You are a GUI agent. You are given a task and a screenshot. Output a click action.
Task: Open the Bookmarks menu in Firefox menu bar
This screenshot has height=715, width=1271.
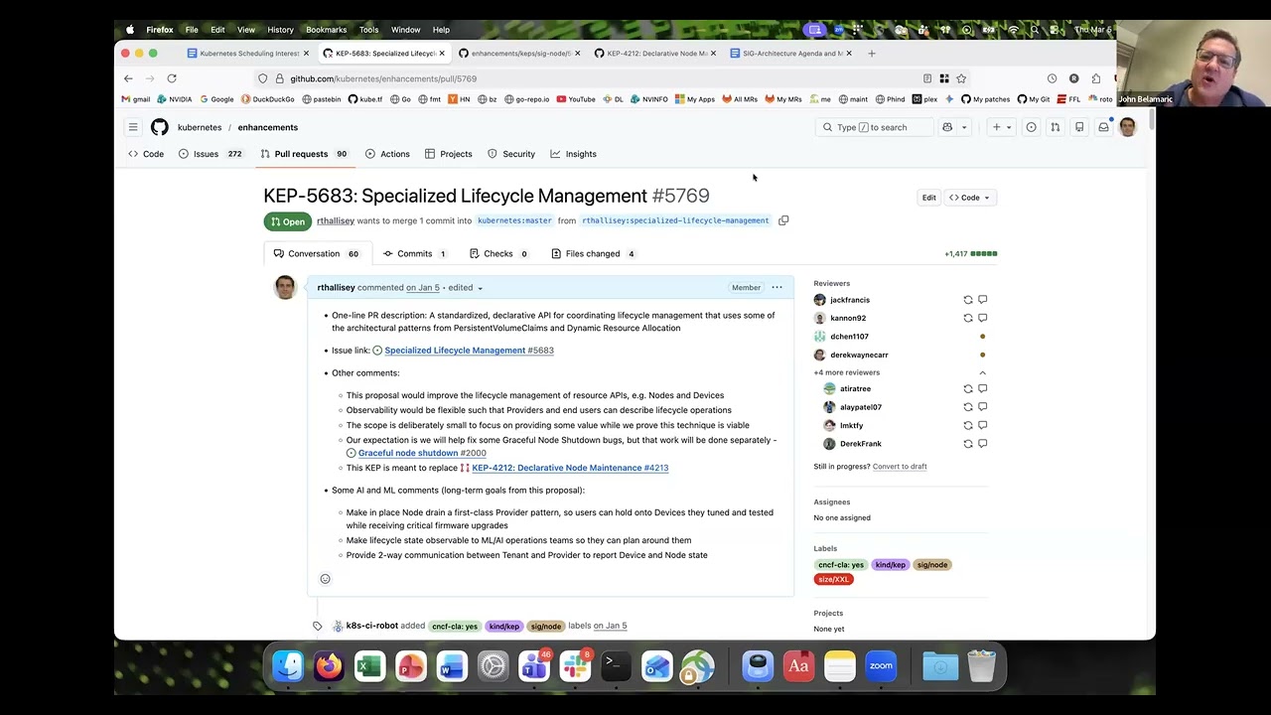pyautogui.click(x=326, y=30)
